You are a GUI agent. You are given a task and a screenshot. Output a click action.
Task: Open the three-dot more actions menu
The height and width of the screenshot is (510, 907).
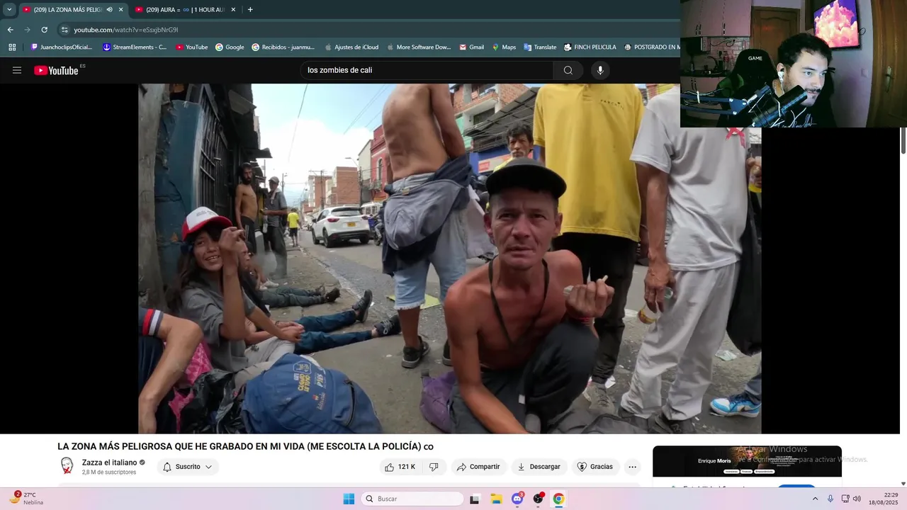(632, 467)
